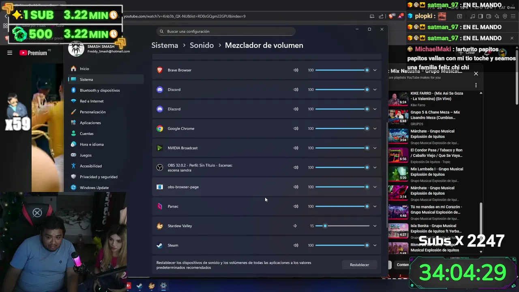519x292 pixels.
Task: Open Parsec red icon in the taskbar
Action: pyautogui.click(x=128, y=286)
